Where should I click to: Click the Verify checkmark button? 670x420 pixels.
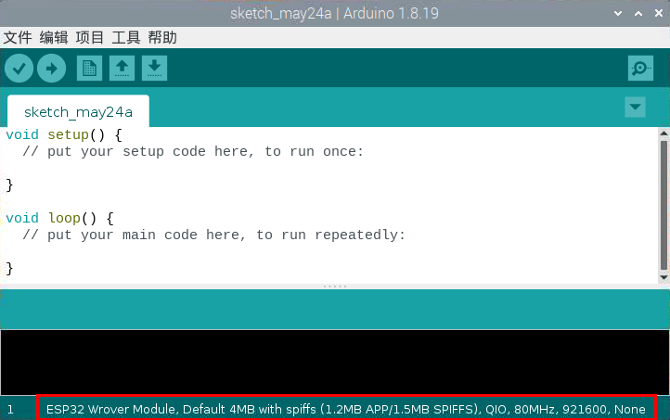[x=19, y=68]
